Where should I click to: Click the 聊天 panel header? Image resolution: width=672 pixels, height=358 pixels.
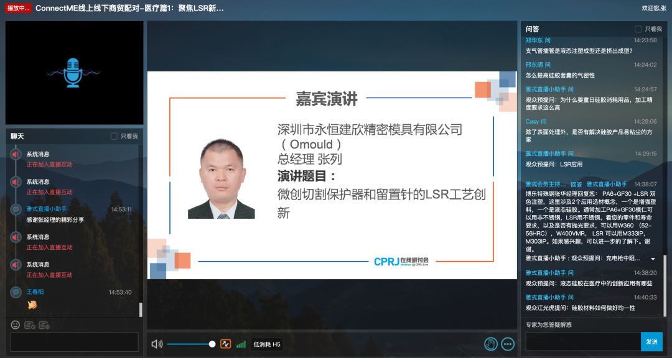coord(17,136)
